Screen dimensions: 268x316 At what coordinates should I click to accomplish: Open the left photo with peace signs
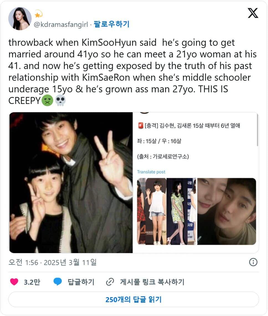click(x=71, y=183)
